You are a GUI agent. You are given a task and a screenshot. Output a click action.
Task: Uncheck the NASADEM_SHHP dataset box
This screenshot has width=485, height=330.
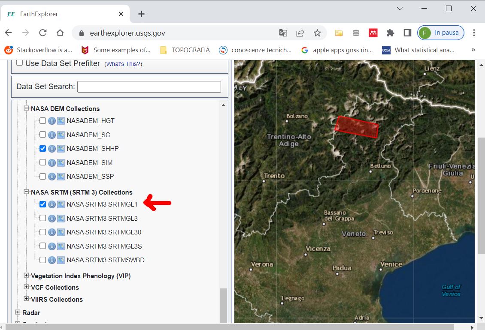tap(42, 149)
